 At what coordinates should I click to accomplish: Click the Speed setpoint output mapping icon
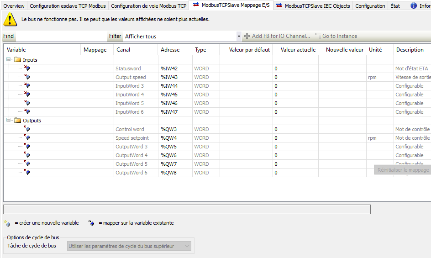pos(27,138)
